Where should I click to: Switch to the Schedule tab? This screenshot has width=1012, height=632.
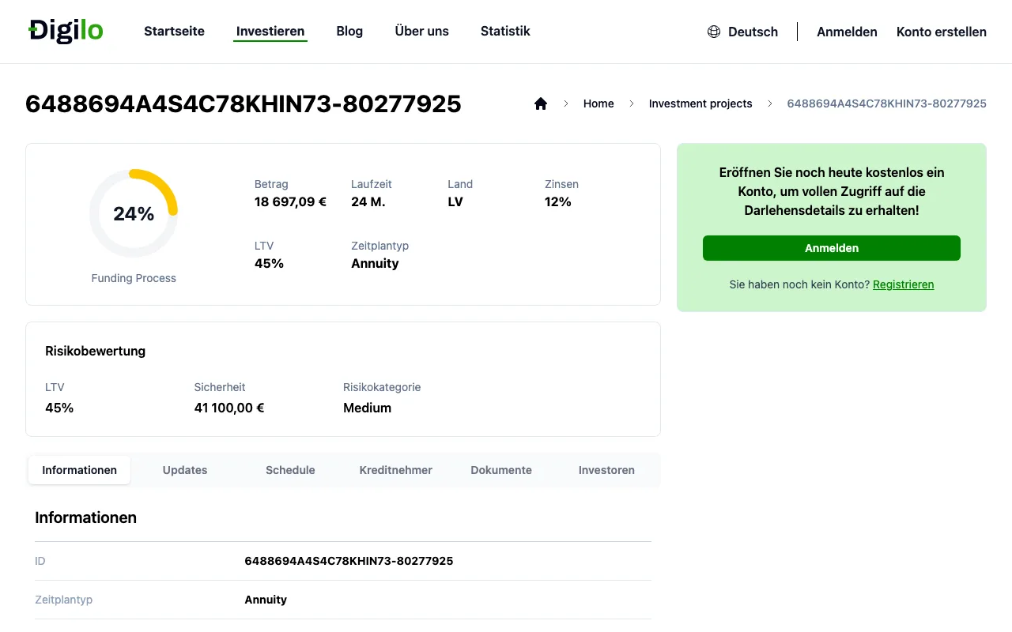[290, 470]
